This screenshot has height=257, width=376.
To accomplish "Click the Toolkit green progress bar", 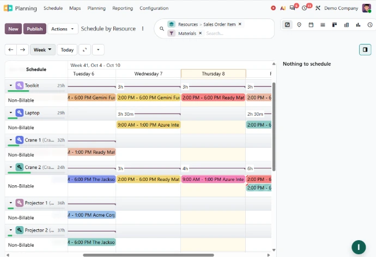I will point(18,91).
